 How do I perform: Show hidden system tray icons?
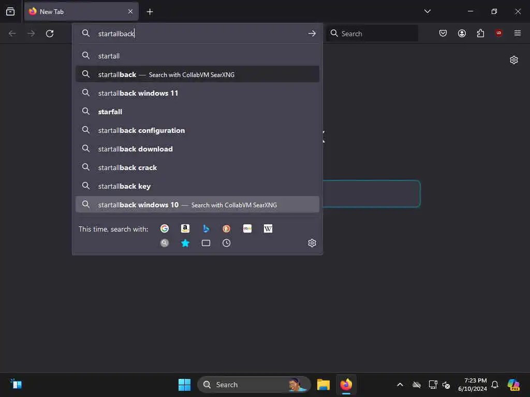click(x=400, y=385)
